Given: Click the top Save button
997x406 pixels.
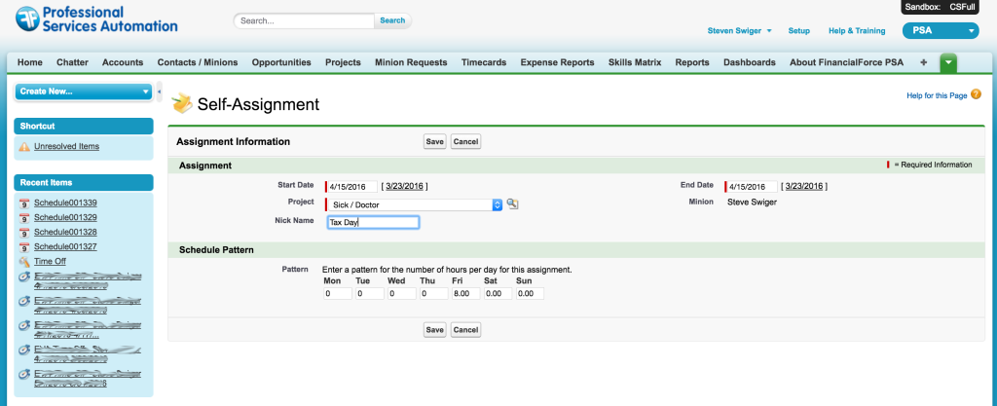Looking at the screenshot, I should [435, 142].
